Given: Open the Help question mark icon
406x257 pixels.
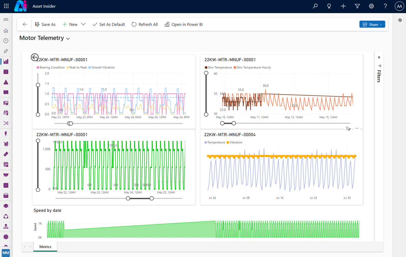Looking at the screenshot, I should (x=385, y=6).
